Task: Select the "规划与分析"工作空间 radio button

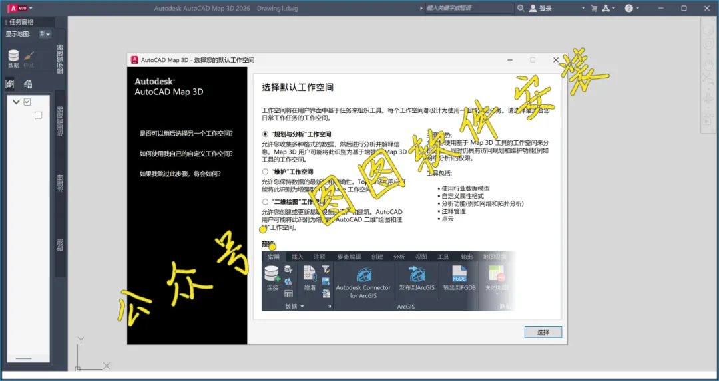Action: pyautogui.click(x=264, y=134)
